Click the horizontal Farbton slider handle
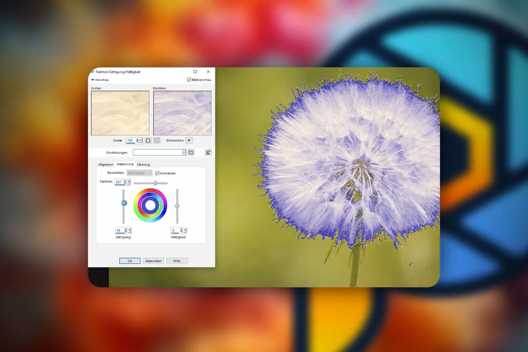 click(155, 183)
